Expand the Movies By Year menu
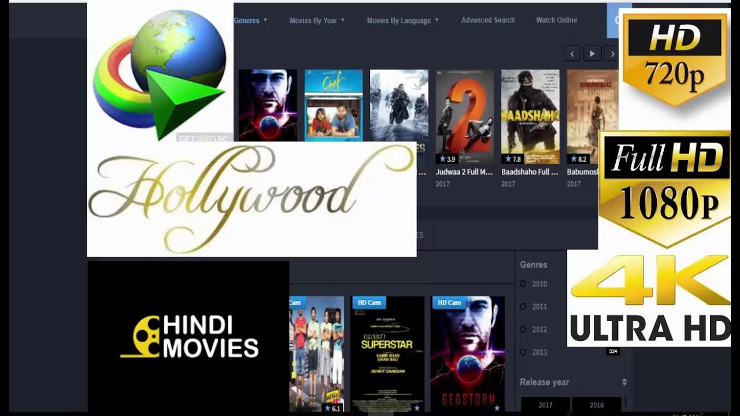Image resolution: width=740 pixels, height=416 pixels. point(317,20)
